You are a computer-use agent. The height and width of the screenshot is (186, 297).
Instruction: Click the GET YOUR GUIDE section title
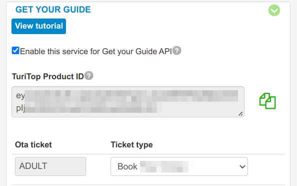[x=53, y=10]
